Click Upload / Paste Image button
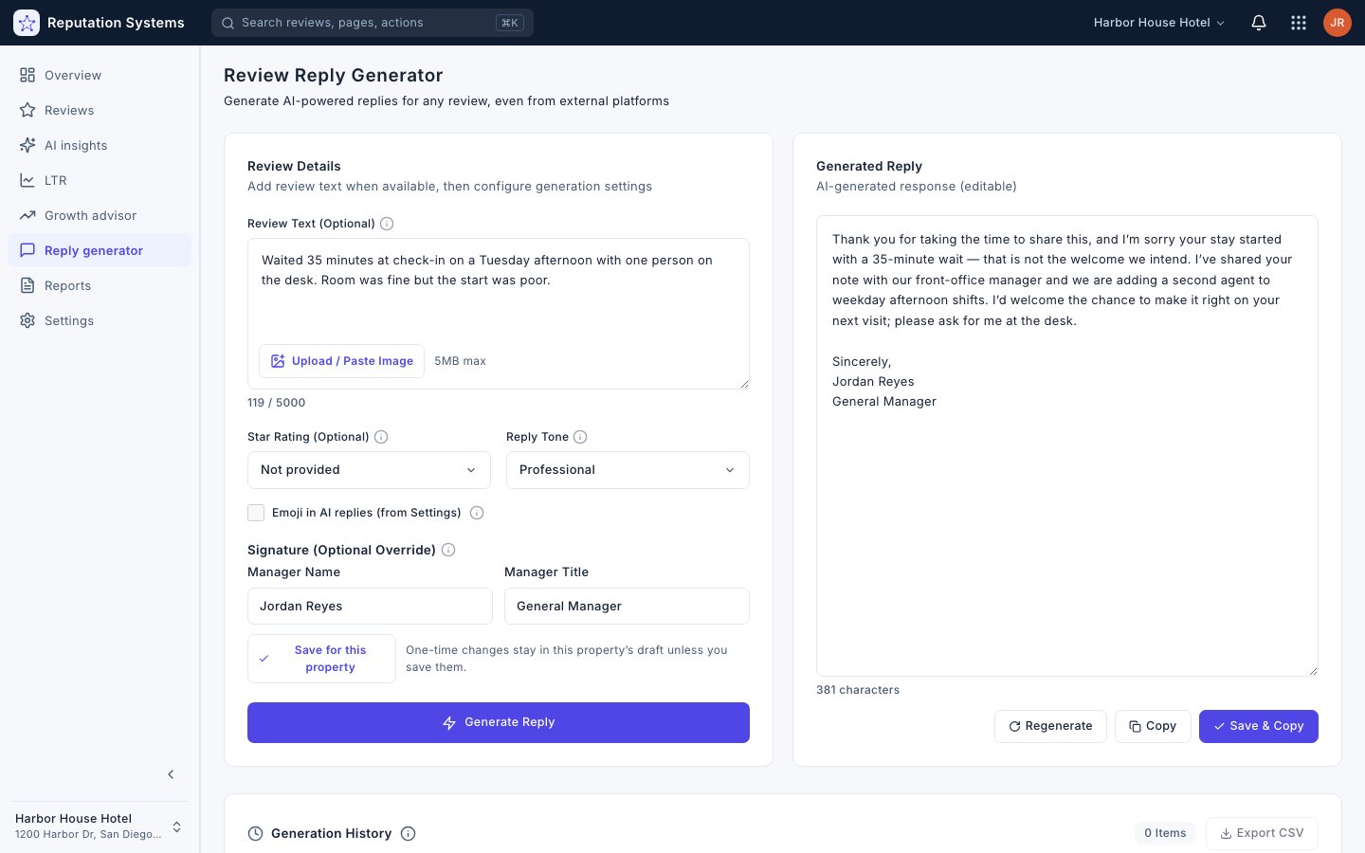Viewport: 1365px width, 853px height. [341, 361]
